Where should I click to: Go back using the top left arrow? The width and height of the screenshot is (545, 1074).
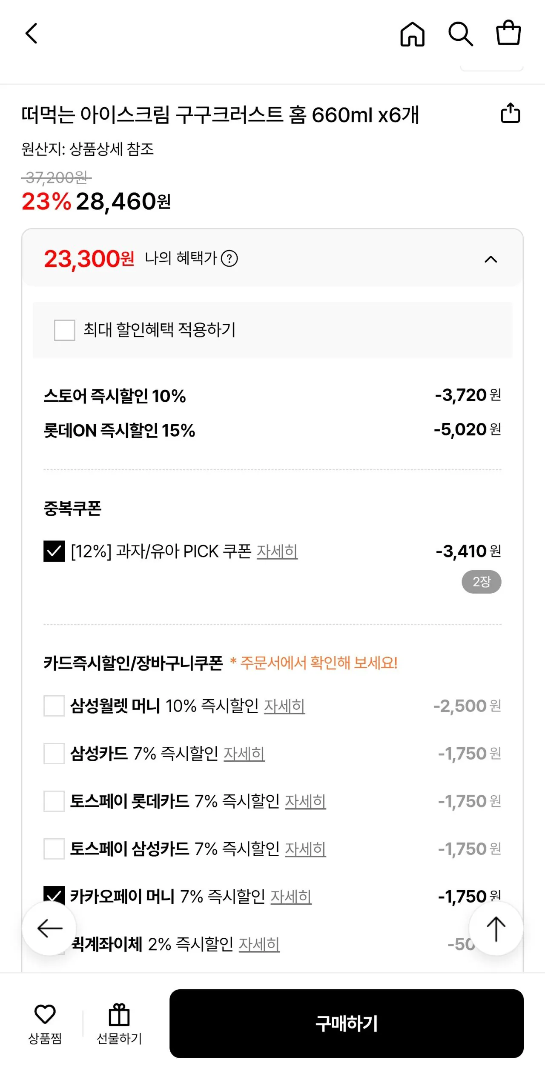point(31,34)
